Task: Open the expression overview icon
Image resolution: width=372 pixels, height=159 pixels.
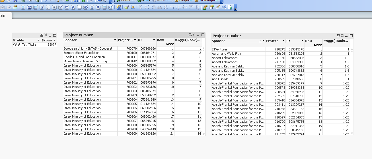Action: tap(217, 7)
